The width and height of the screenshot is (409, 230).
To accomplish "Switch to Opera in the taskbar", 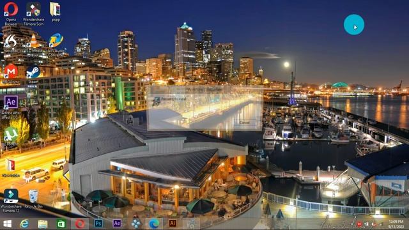I will [80, 224].
